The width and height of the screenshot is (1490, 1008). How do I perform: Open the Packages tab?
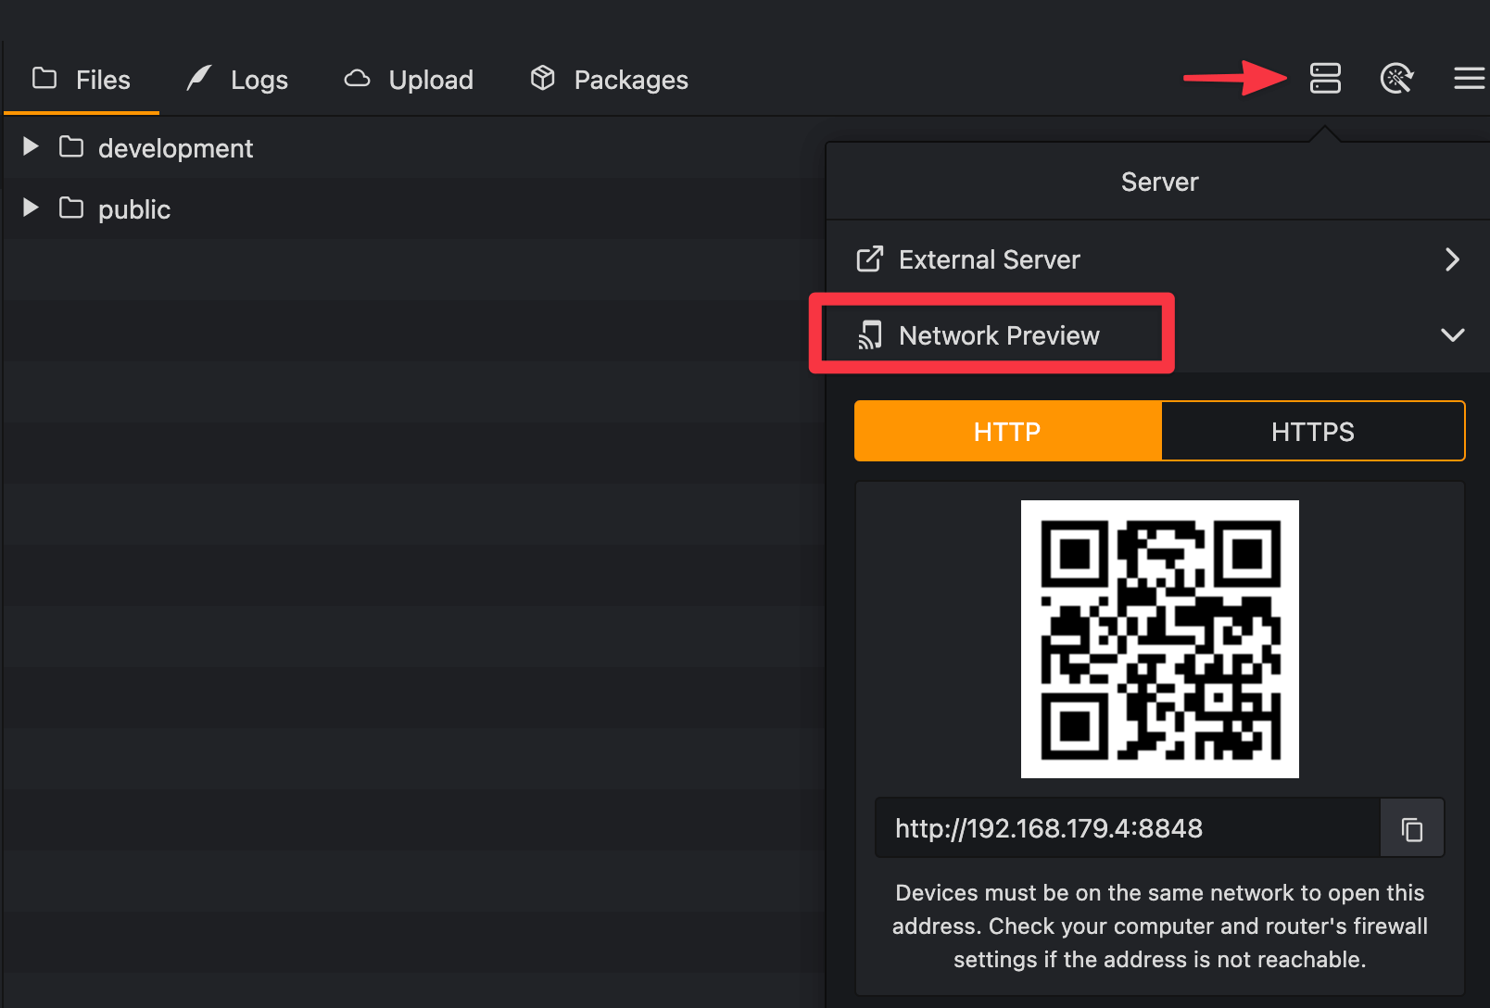click(x=610, y=80)
